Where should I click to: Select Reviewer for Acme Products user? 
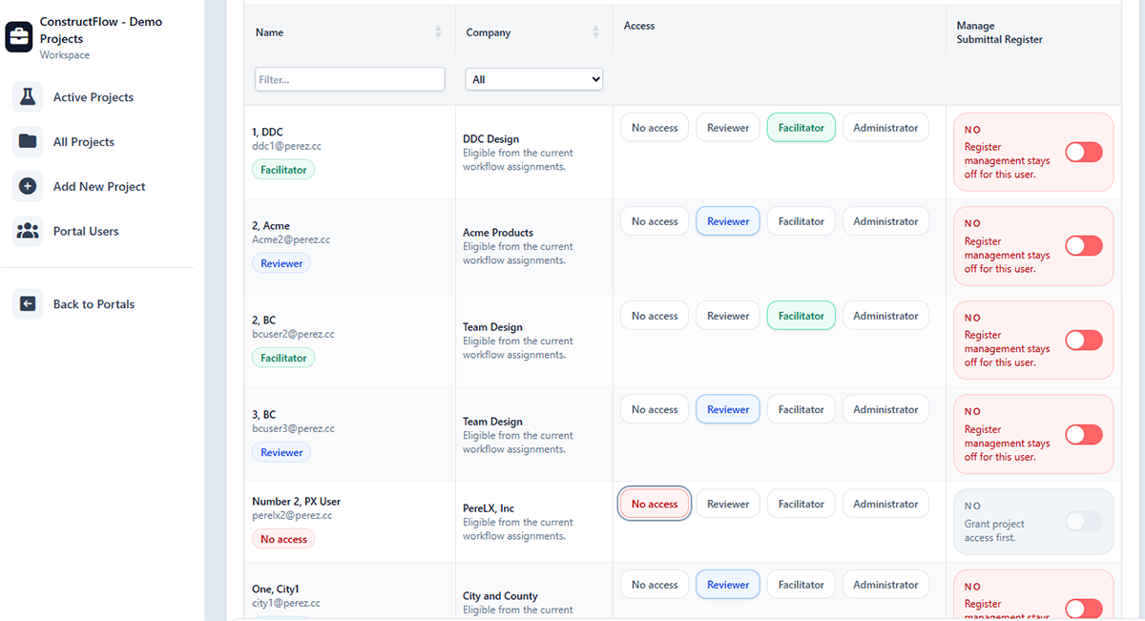coord(728,221)
